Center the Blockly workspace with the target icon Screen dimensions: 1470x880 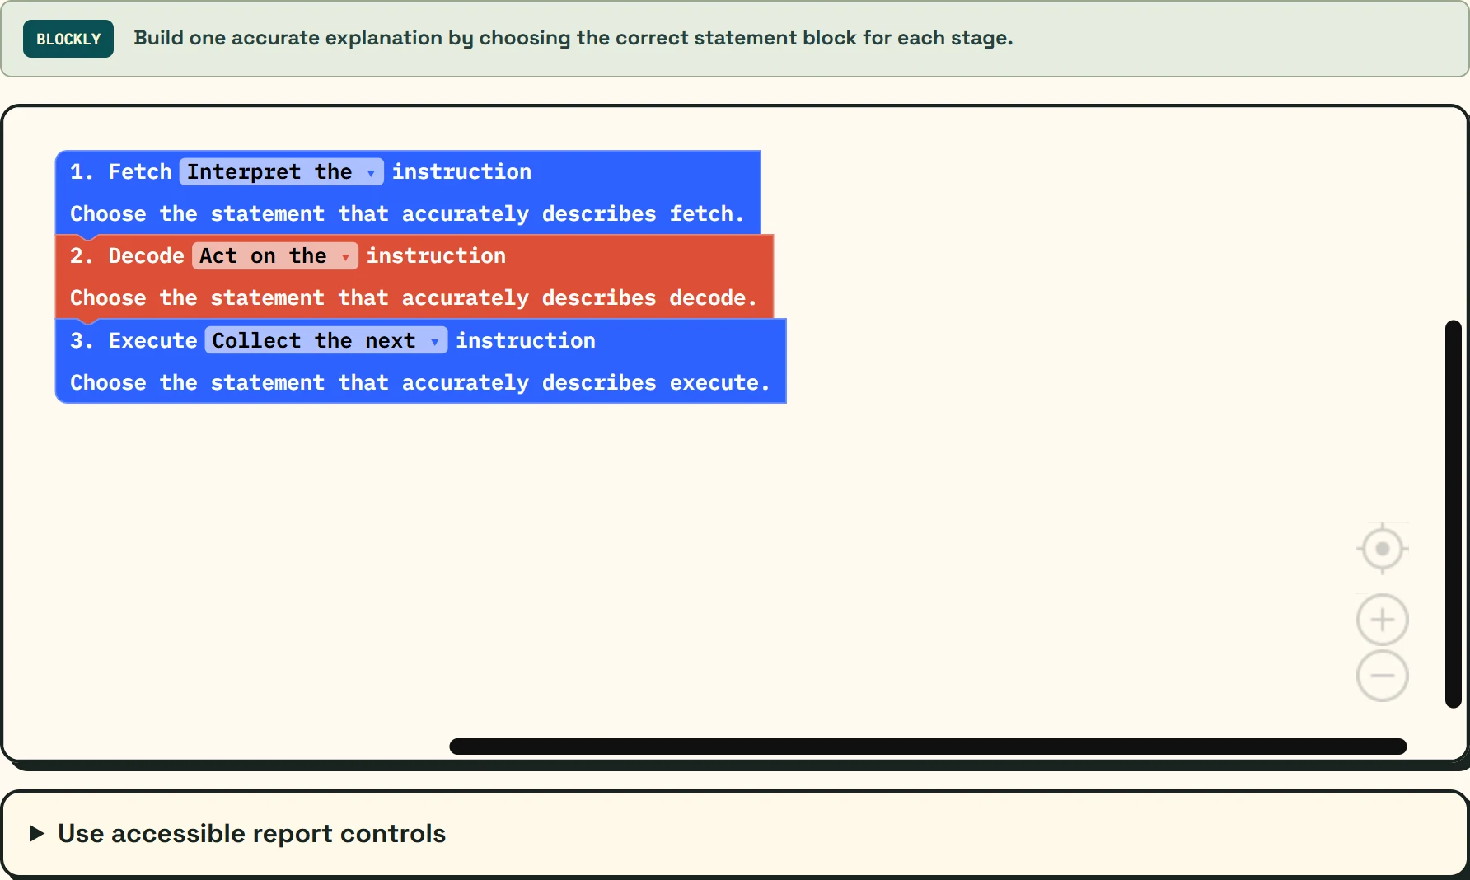1383,549
